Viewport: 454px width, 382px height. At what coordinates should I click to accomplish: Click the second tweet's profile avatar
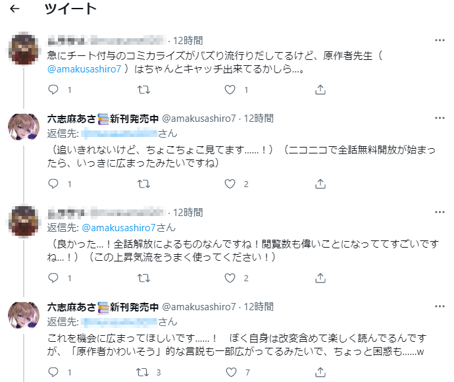[24, 128]
